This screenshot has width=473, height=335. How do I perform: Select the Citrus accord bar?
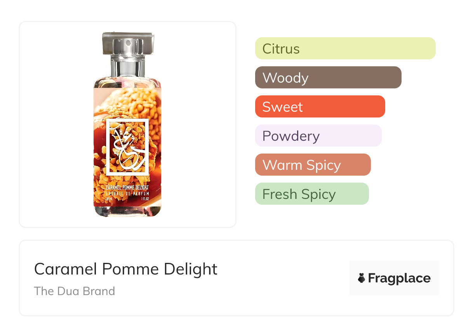point(345,48)
